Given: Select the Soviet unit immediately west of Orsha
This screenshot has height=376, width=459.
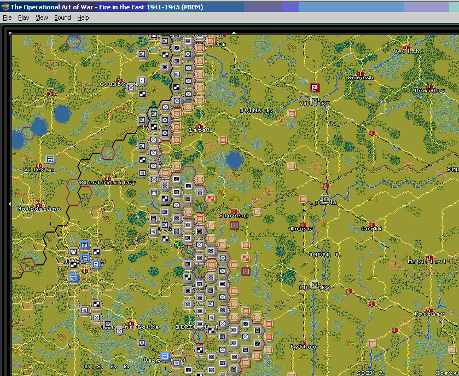Looking at the screenshot, I should click(x=303, y=199).
